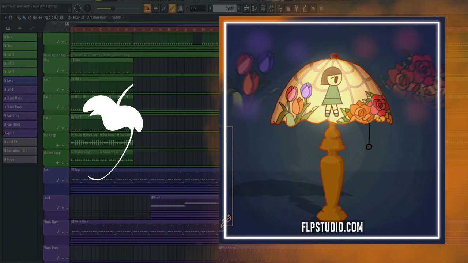The width and height of the screenshot is (468, 263).
Task: Mute the Hat 3 track with its LED
Action: [x=67, y=128]
